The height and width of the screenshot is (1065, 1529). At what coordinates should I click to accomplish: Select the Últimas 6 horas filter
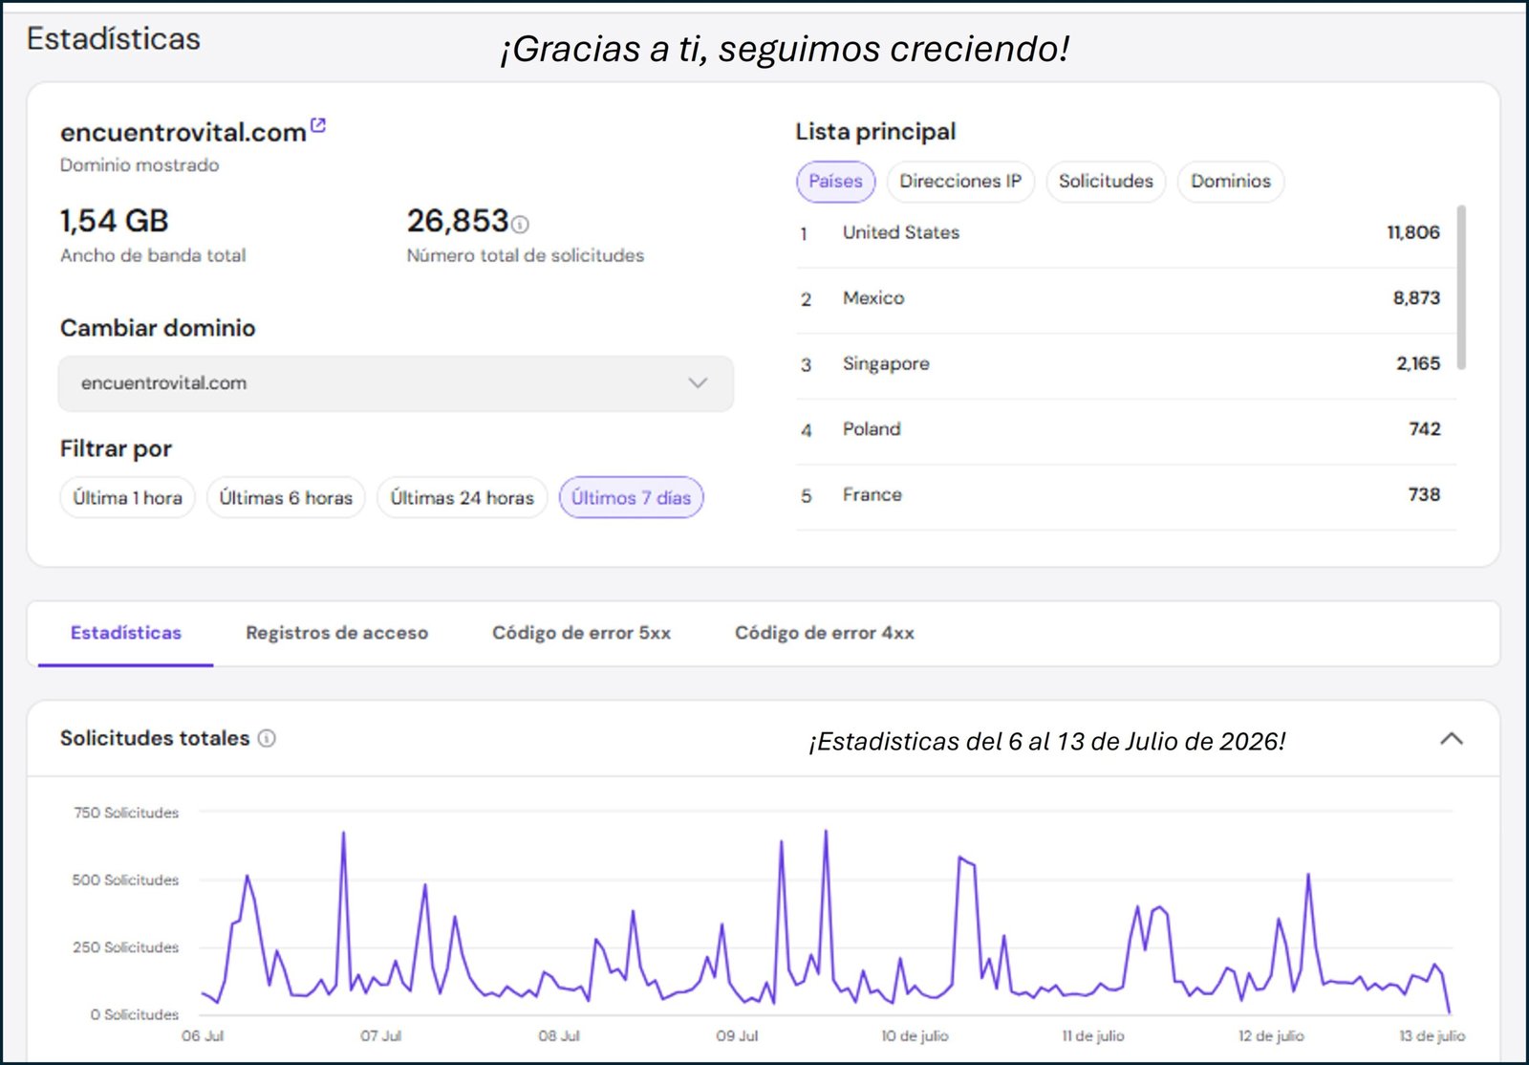[286, 497]
